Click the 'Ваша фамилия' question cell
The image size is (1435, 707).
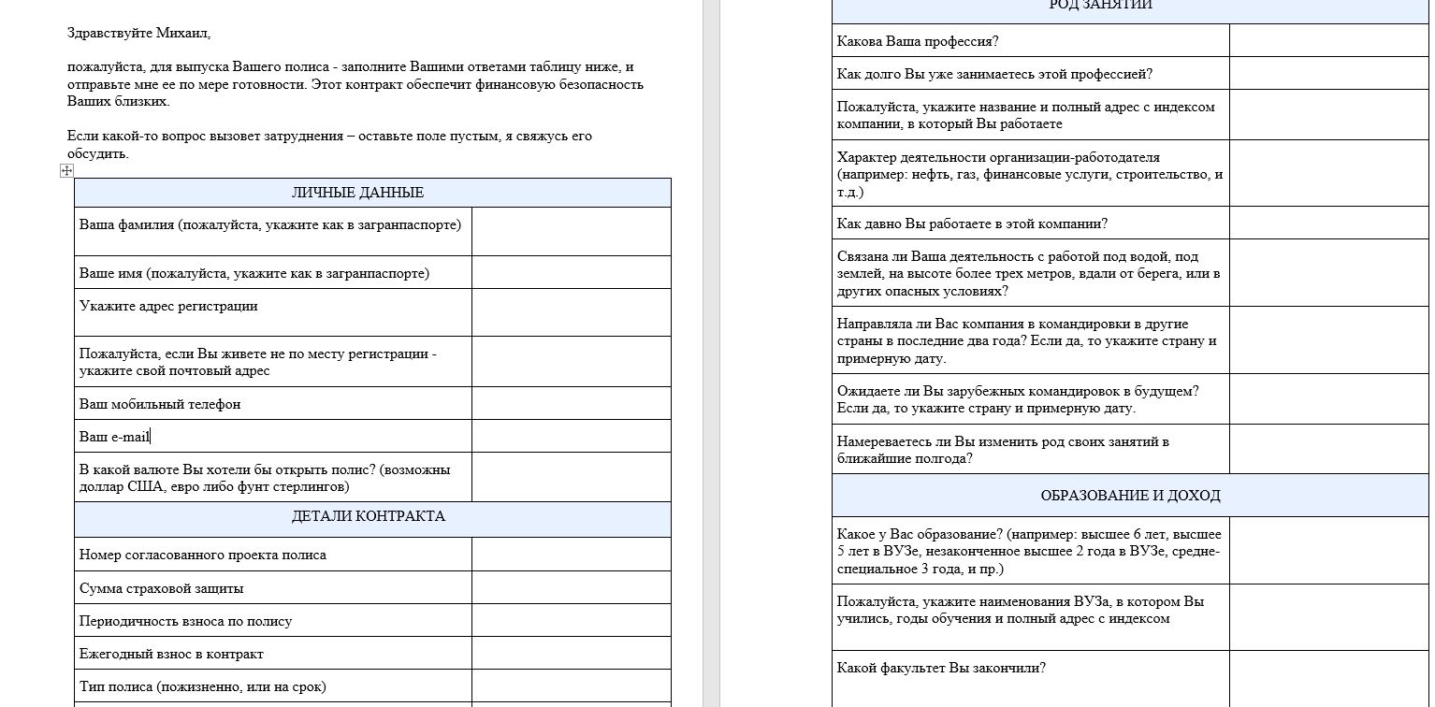click(273, 231)
